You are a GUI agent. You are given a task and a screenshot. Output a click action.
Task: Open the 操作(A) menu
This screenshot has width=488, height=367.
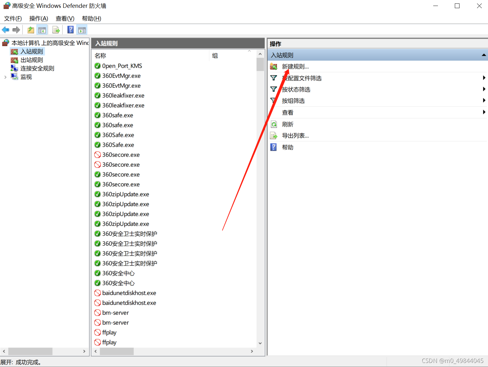(x=39, y=18)
